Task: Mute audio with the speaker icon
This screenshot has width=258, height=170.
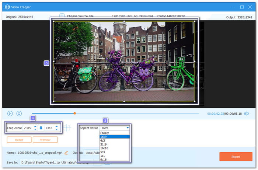Action: coord(246,114)
